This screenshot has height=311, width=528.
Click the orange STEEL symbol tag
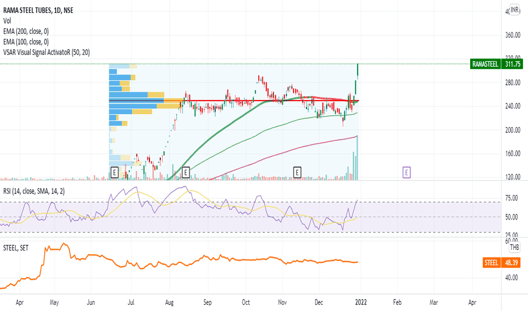[x=491, y=262]
